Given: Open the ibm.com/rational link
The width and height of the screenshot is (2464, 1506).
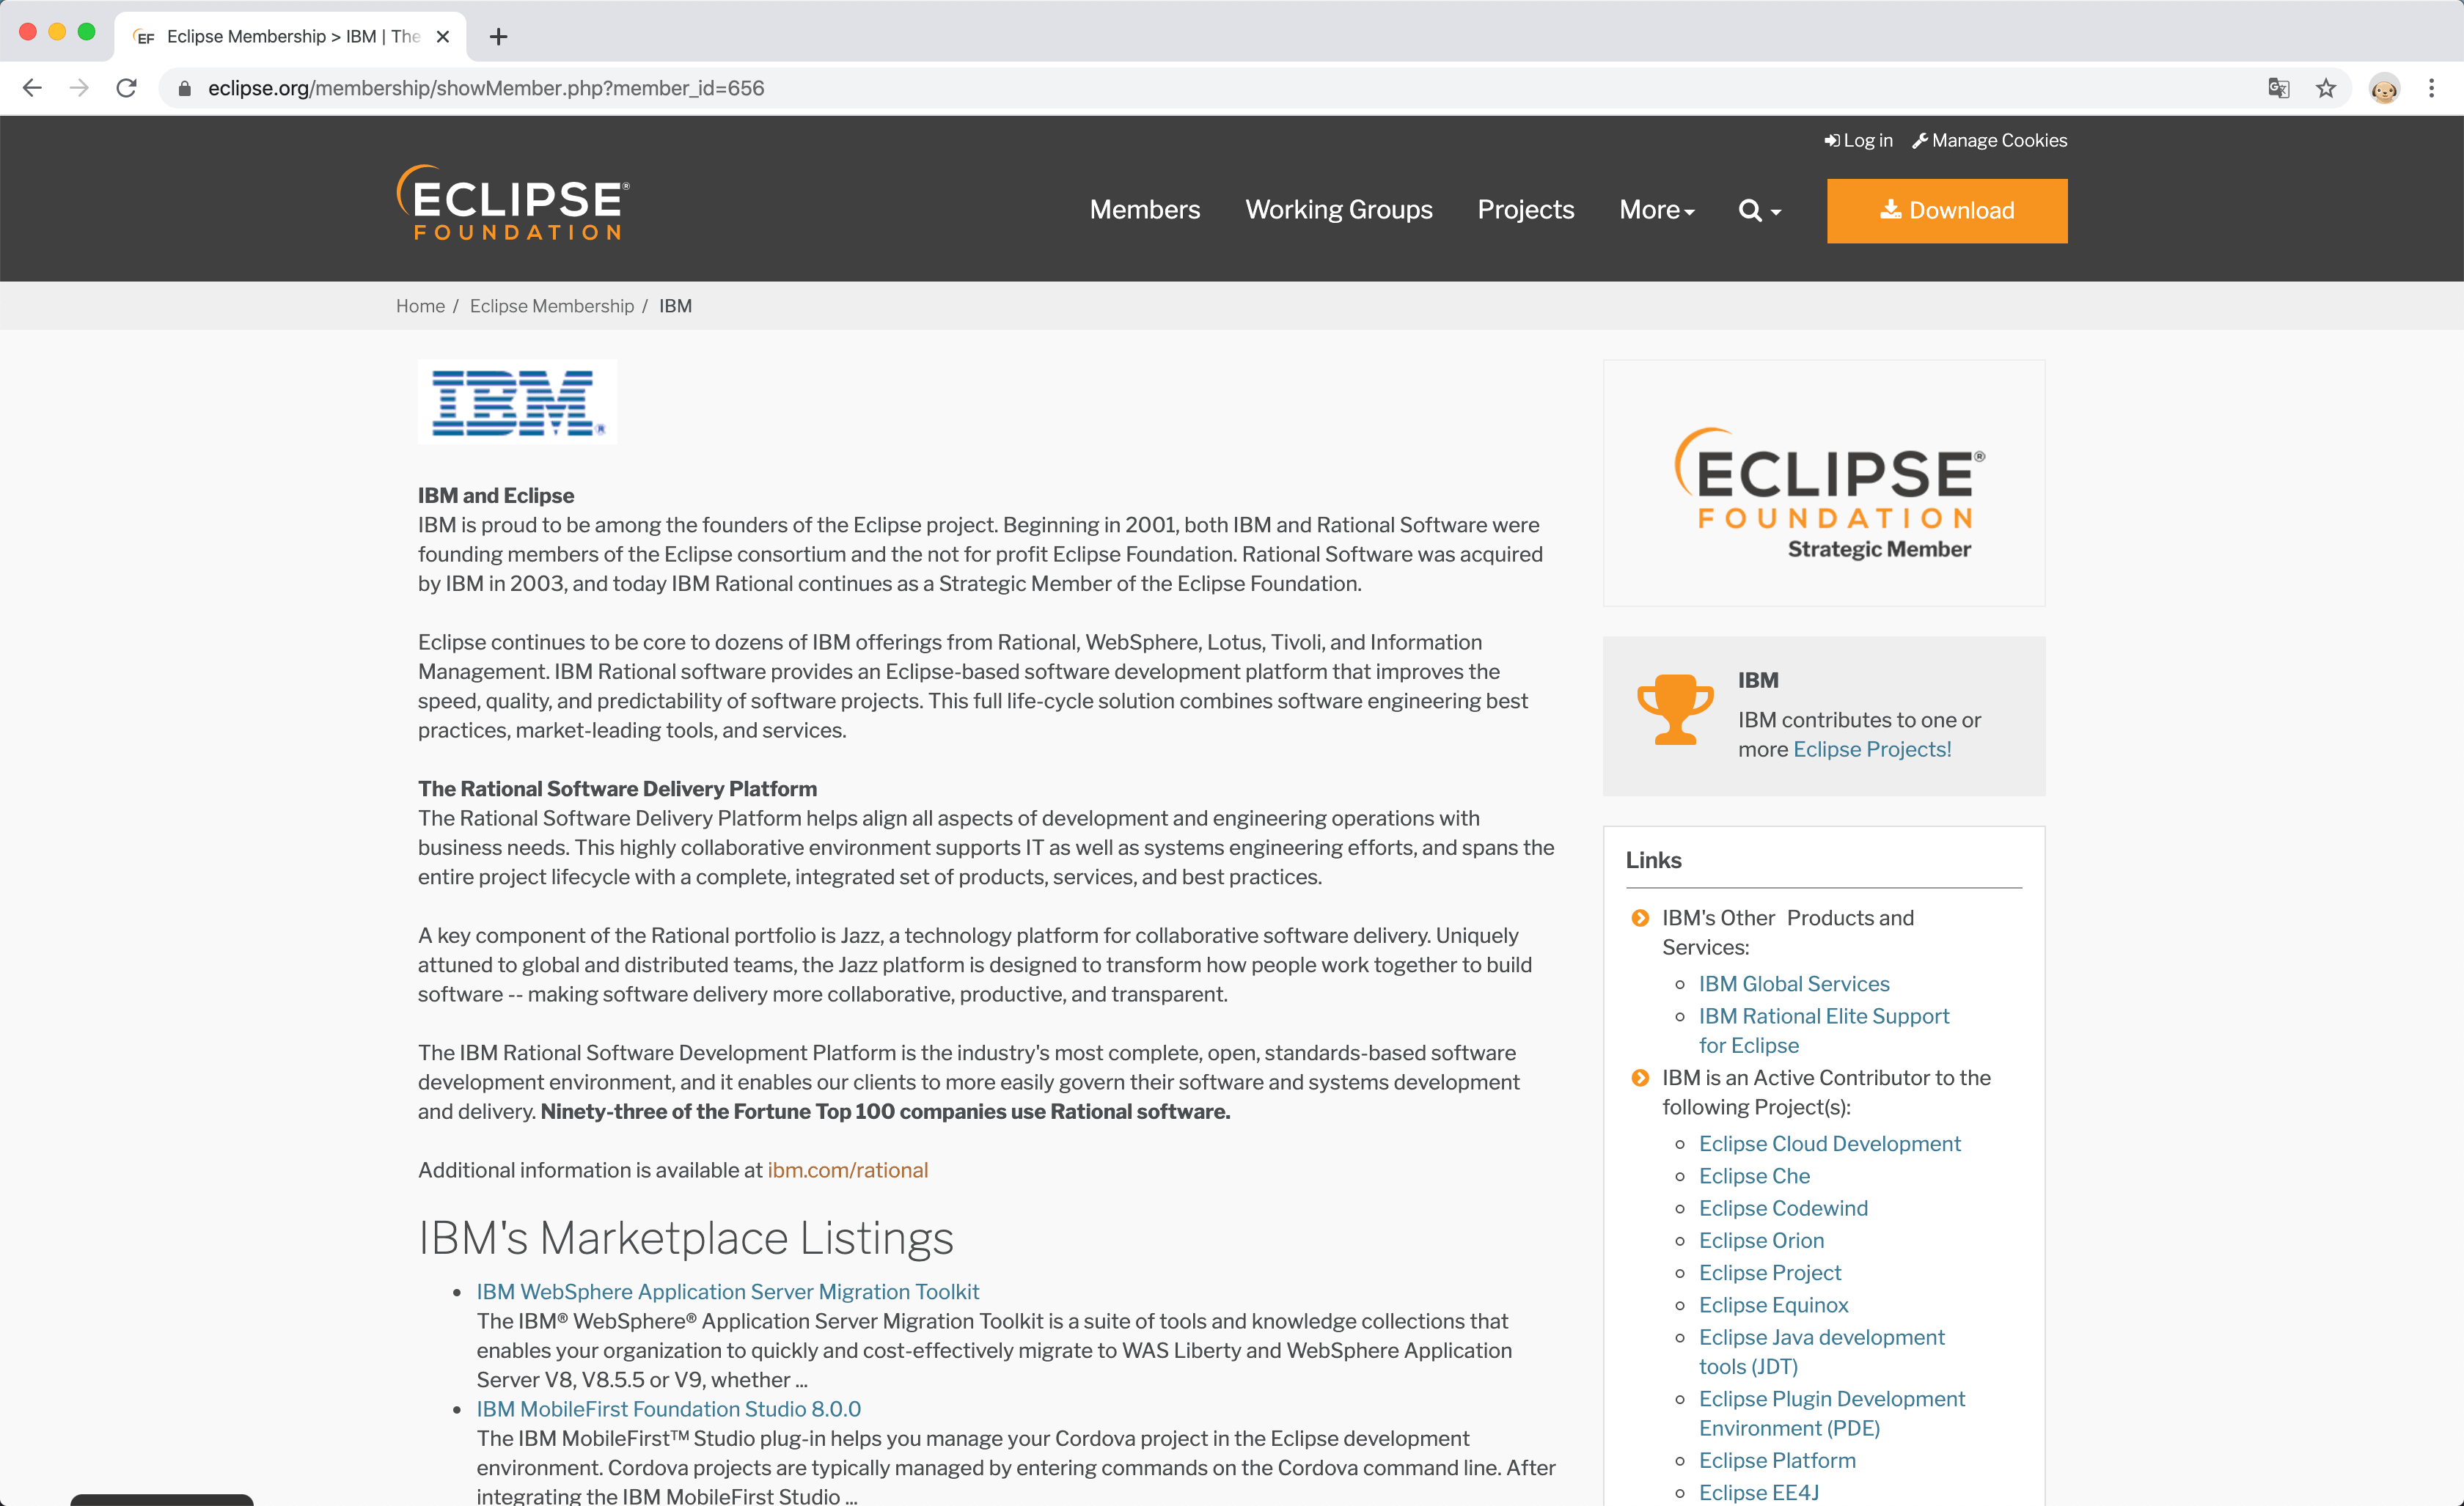Looking at the screenshot, I should click(x=847, y=1170).
